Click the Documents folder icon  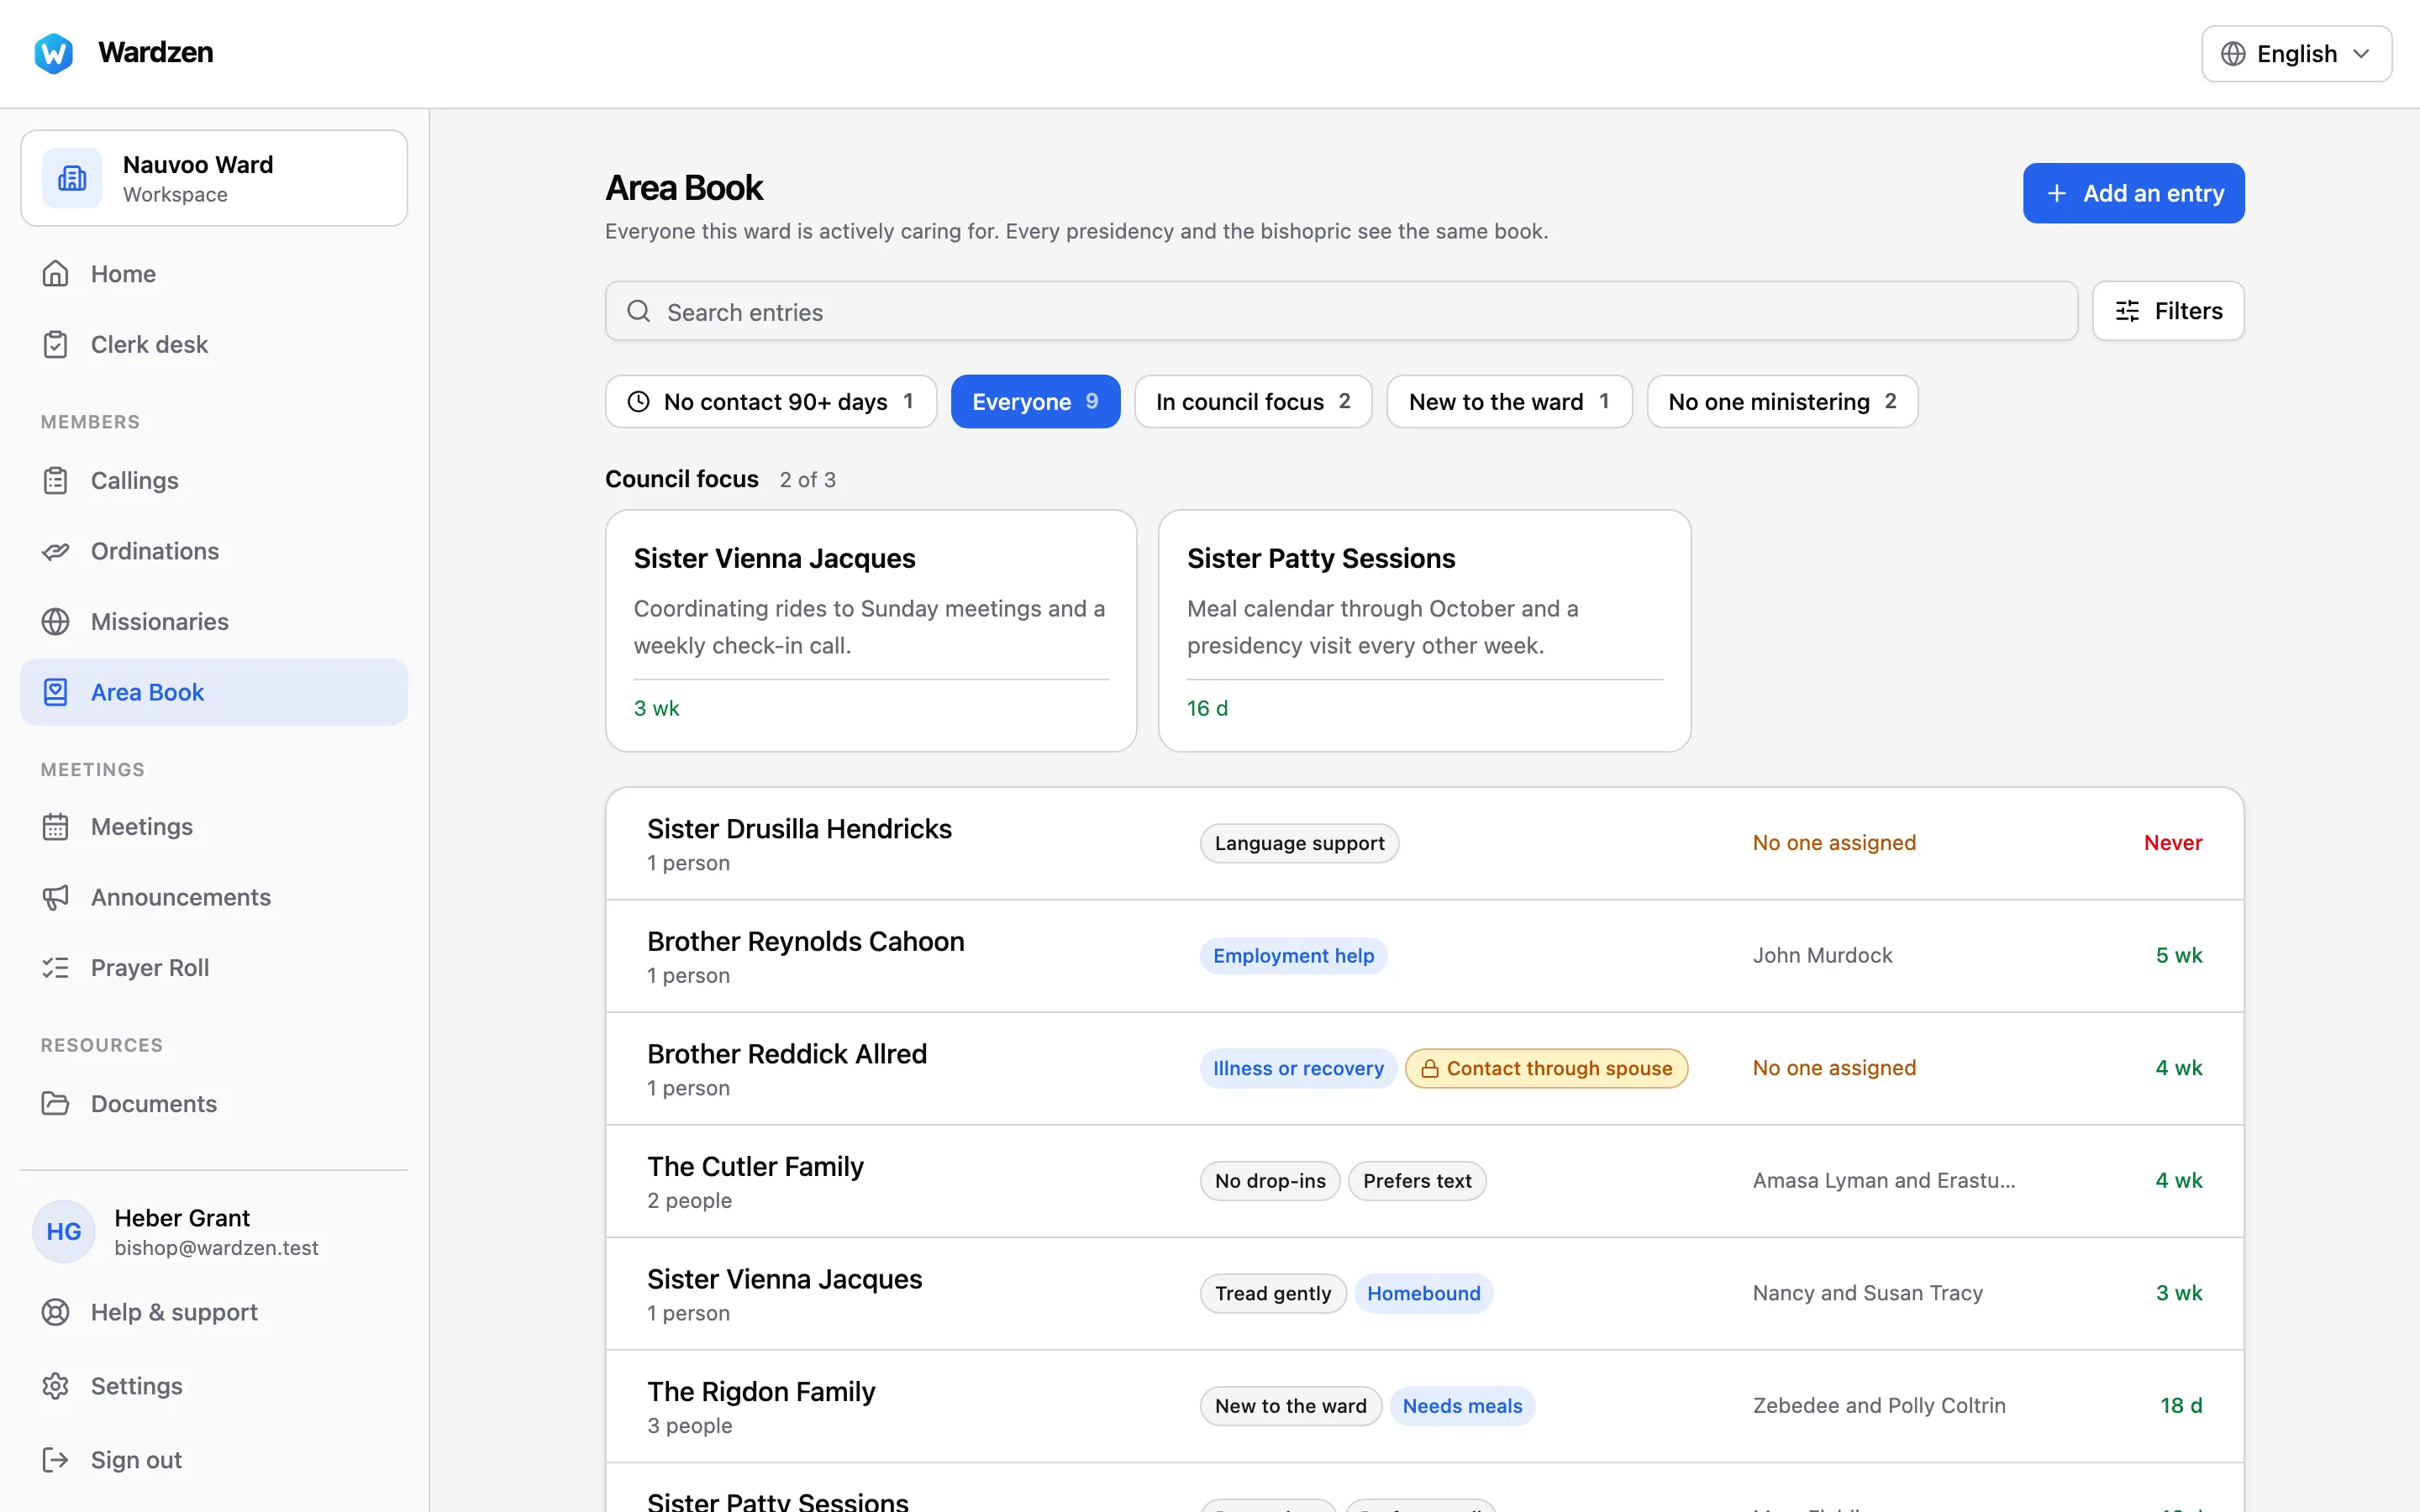[x=55, y=1103]
